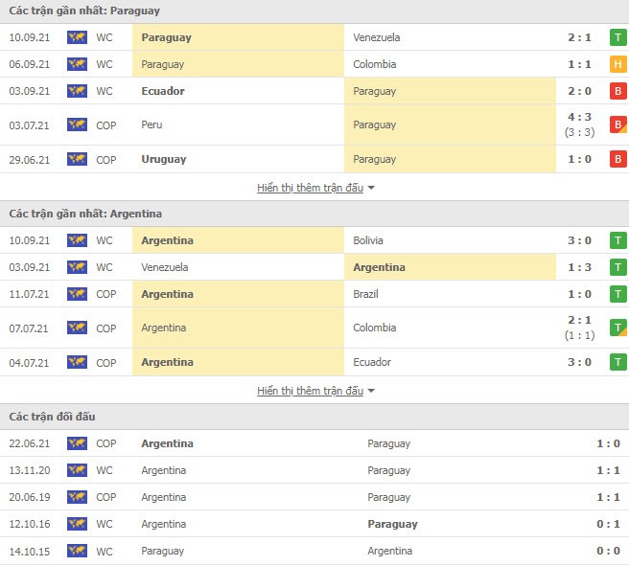Click the green T badge for Paraguay–Venezuela
The width and height of the screenshot is (629, 566).
click(x=618, y=37)
